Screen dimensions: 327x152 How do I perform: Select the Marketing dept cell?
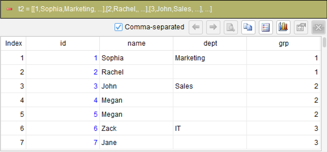[210, 58]
